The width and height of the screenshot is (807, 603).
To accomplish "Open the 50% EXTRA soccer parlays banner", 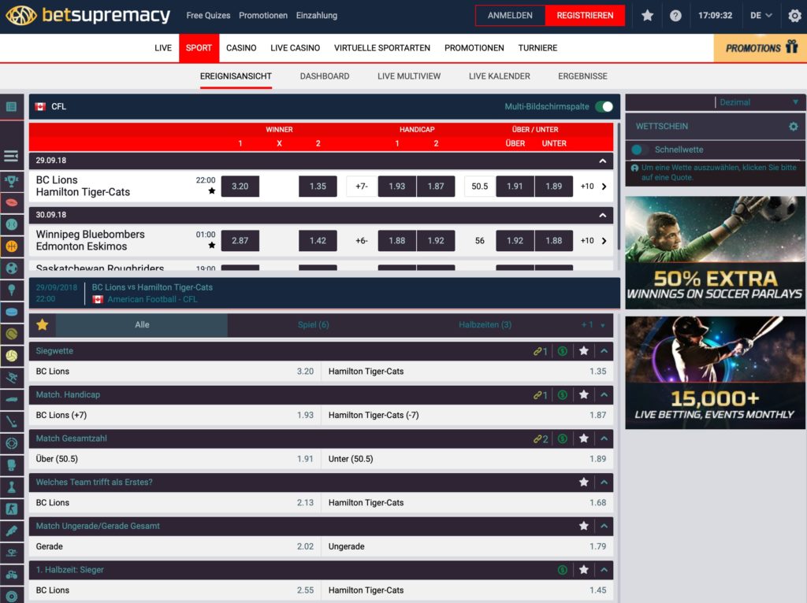I will [x=715, y=253].
